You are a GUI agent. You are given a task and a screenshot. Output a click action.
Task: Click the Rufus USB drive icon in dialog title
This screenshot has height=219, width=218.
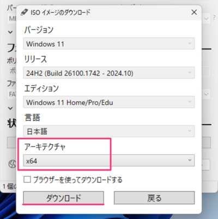(24, 13)
